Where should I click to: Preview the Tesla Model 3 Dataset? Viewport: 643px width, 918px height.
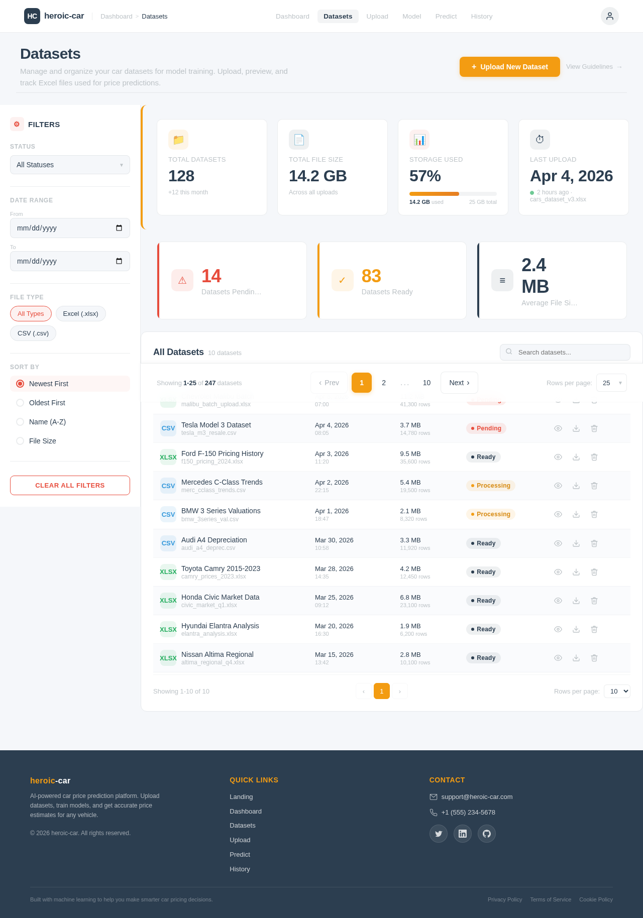click(558, 428)
